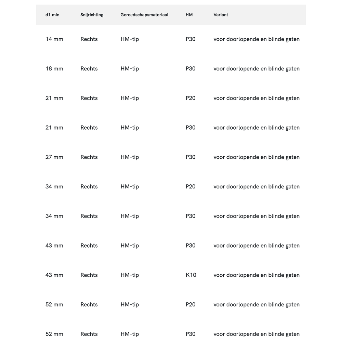Click P20 in the 52 mm row
Image resolution: width=342 pixels, height=342 pixels.
(190, 304)
